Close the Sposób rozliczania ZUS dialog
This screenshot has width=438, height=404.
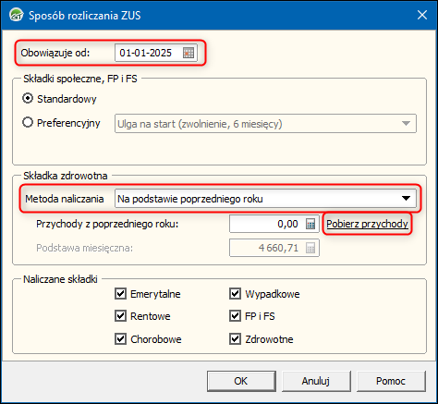pos(422,15)
